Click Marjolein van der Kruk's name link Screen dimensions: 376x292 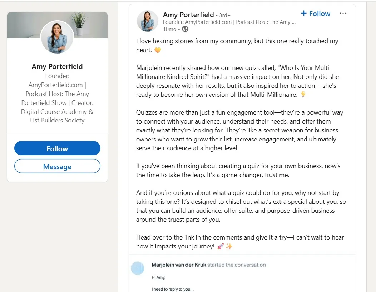coord(178,265)
